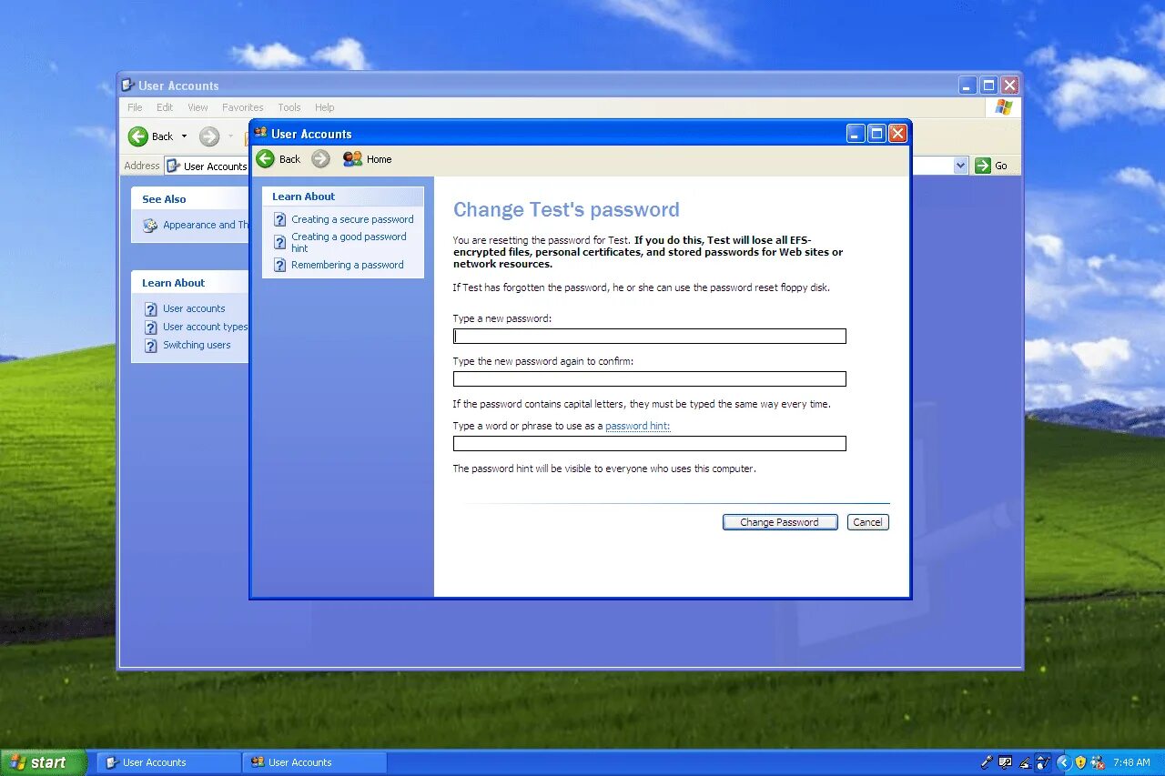Maximize the front User Accounts dialog
Viewport: 1165px width, 776px height.
click(876, 134)
